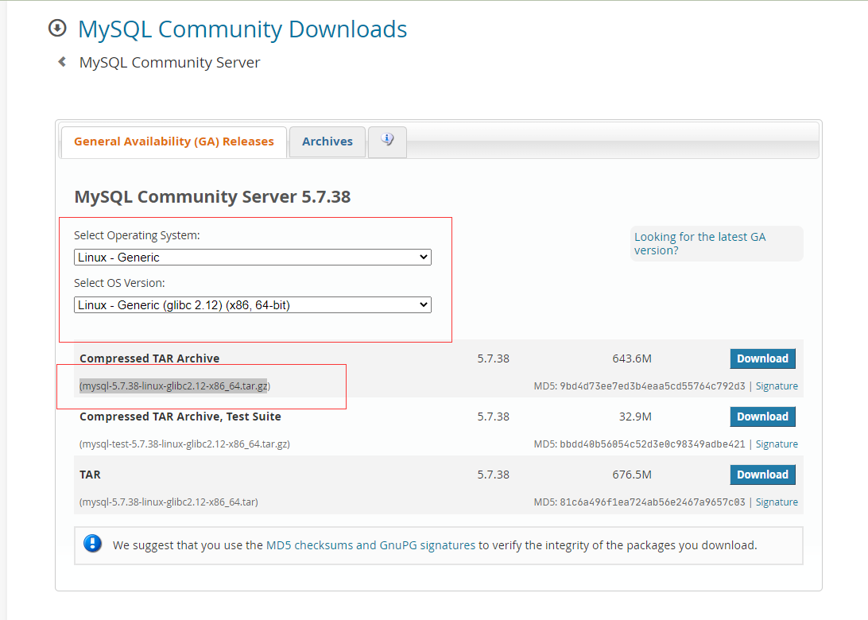Click MD5 value 9bd4d73ee7ed3b4eaa5cd55764c792d3
Viewport: 868px width, 620px height.
coord(653,386)
